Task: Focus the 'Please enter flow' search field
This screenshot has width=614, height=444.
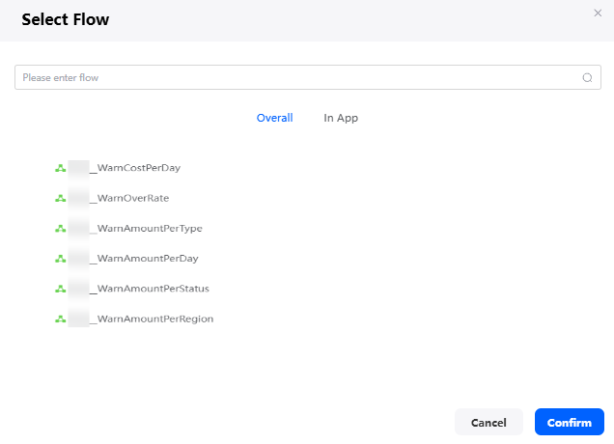Action: [308, 77]
